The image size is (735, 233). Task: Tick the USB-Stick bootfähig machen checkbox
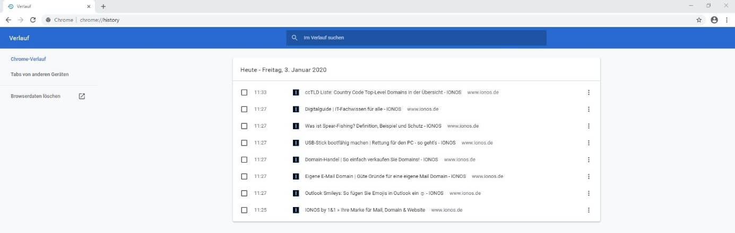point(244,143)
